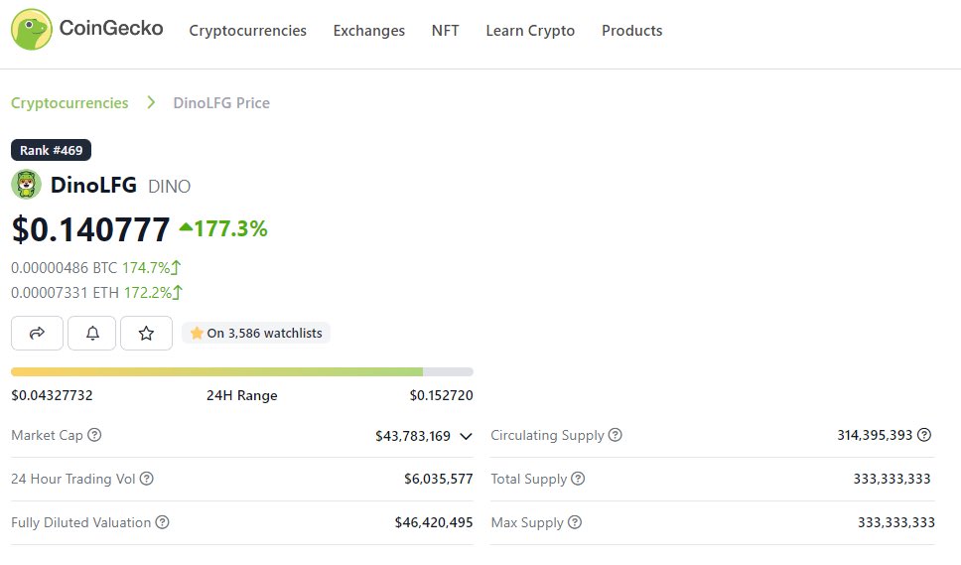Image resolution: width=961 pixels, height=565 pixels.
Task: Open Fully Diluted Valuation info icon
Action: click(x=162, y=522)
